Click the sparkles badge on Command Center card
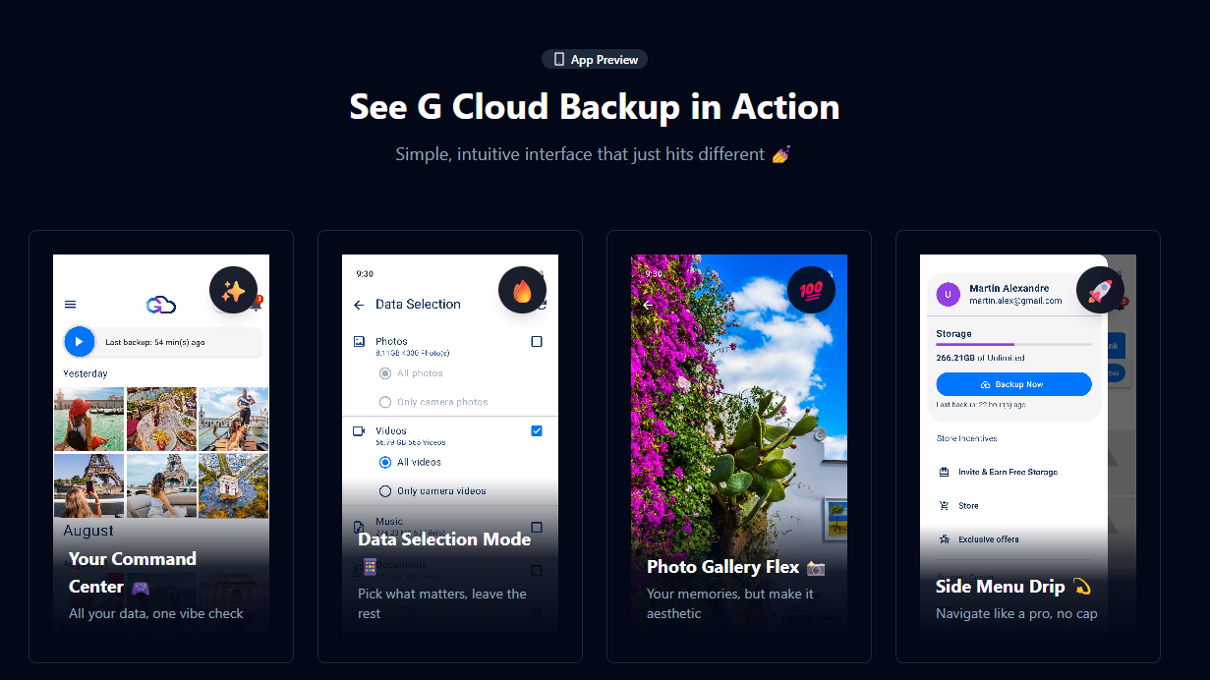1210x680 pixels. coord(233,291)
